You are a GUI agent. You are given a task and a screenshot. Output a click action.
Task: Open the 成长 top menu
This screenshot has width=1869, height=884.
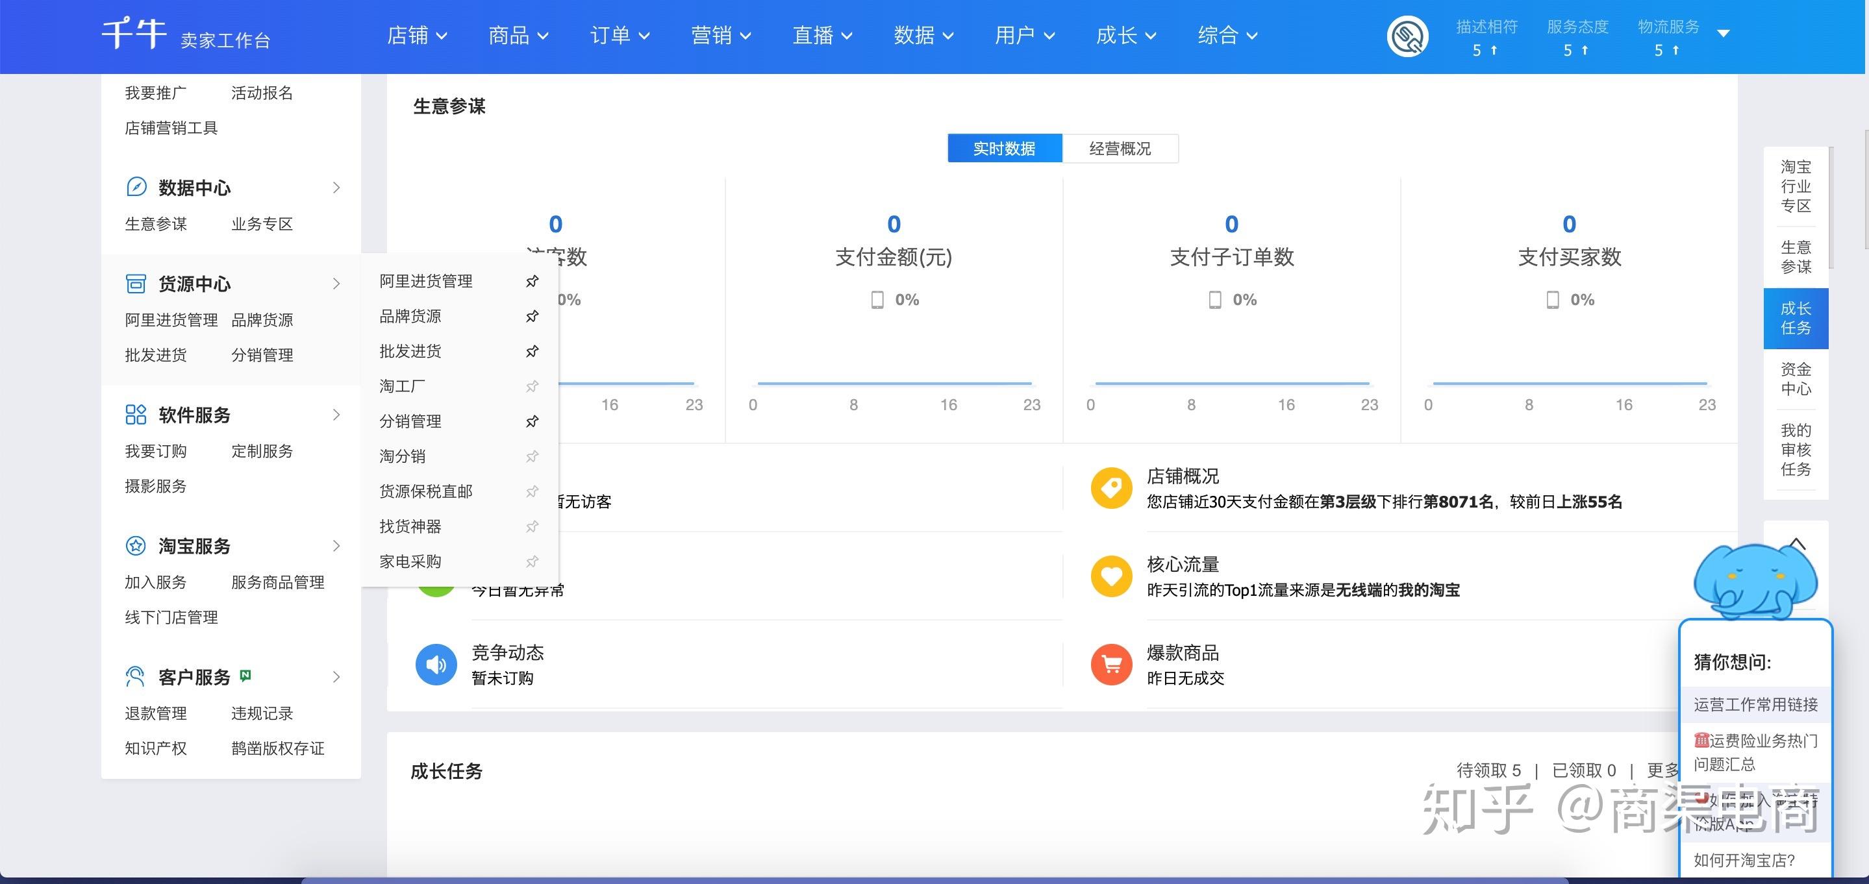[x=1126, y=35]
